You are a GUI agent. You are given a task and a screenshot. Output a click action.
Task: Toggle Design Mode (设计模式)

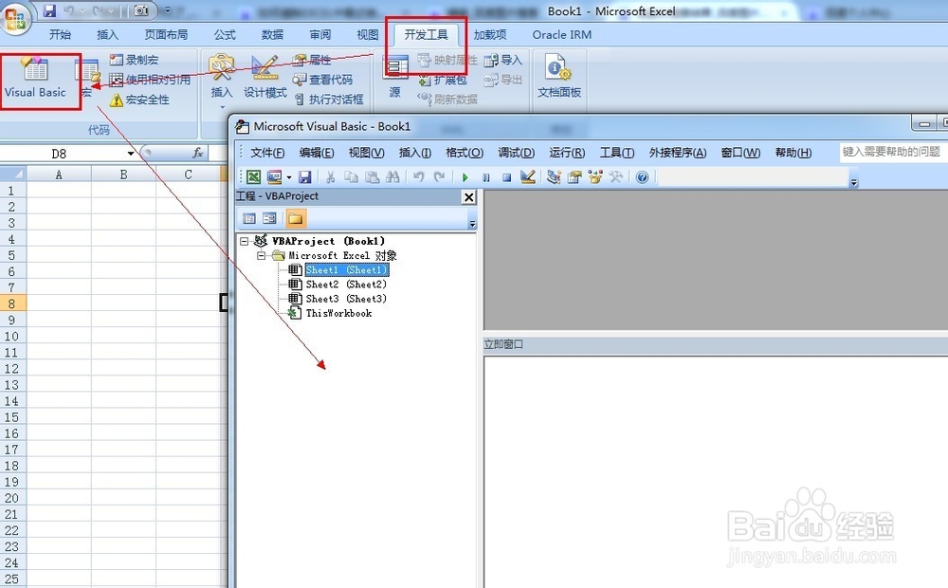coord(264,78)
